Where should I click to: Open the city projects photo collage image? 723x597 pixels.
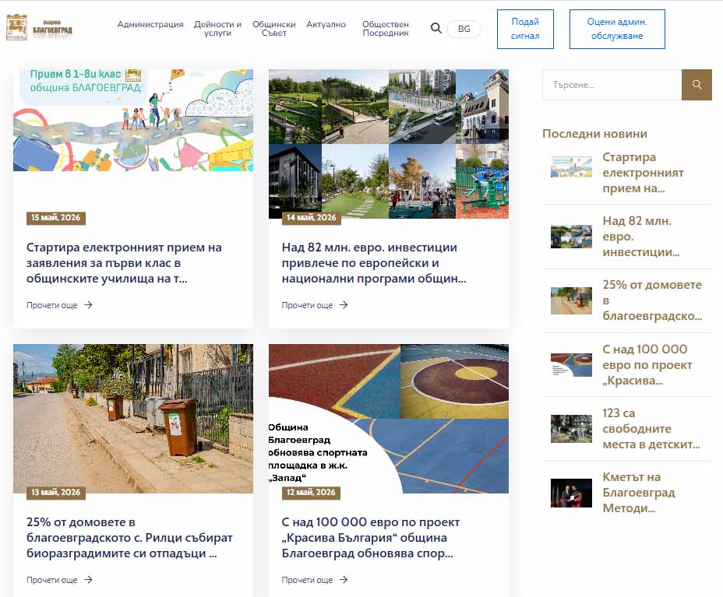pyautogui.click(x=389, y=144)
